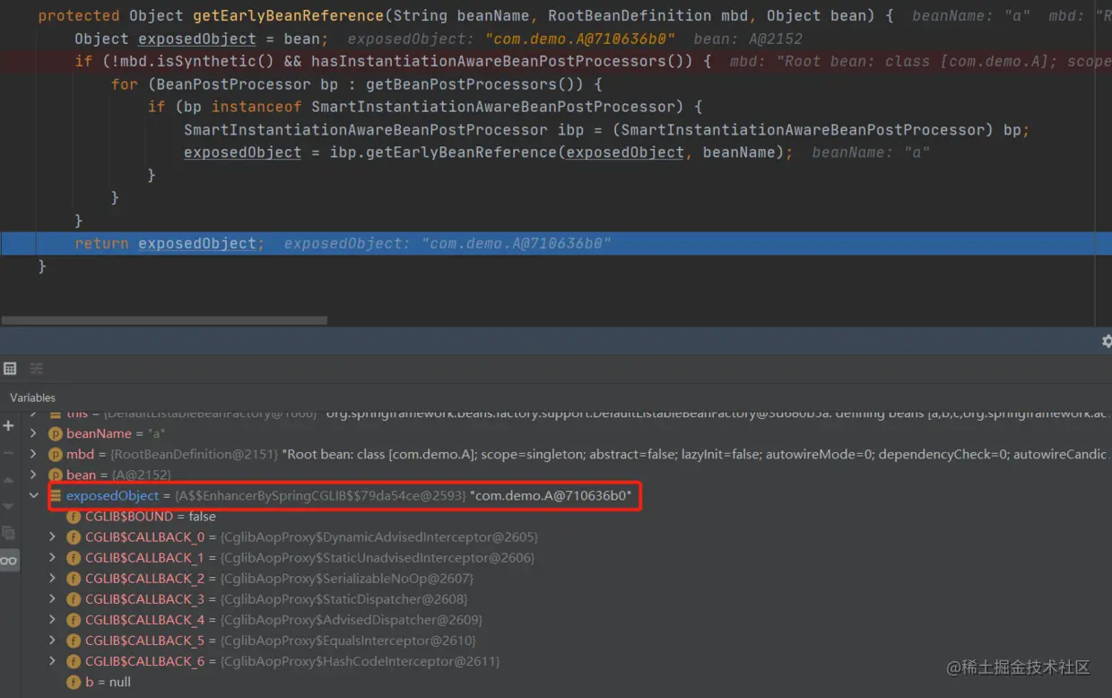Expand the CGLIB$CALLBACK_6 node

[52, 661]
